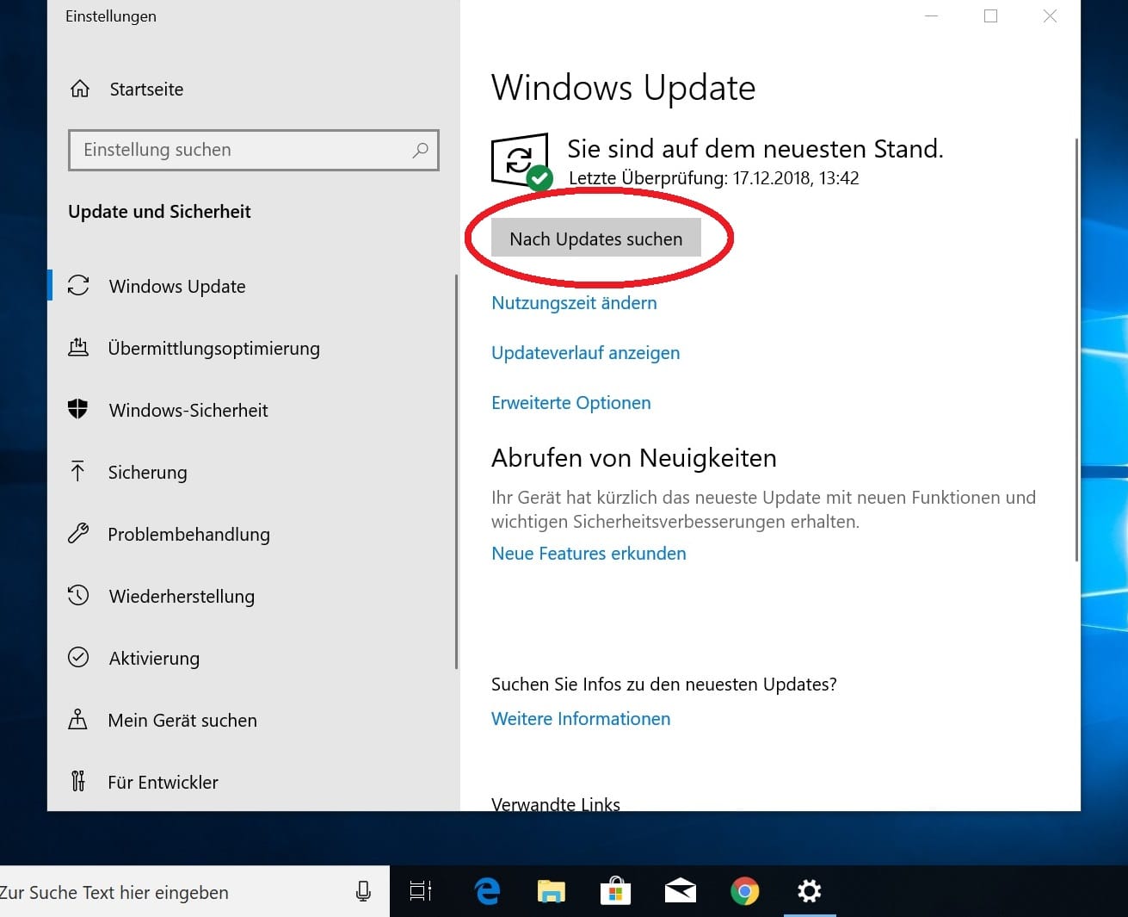Open Microsoft Store from the taskbar
The width and height of the screenshot is (1128, 917).
click(x=615, y=891)
